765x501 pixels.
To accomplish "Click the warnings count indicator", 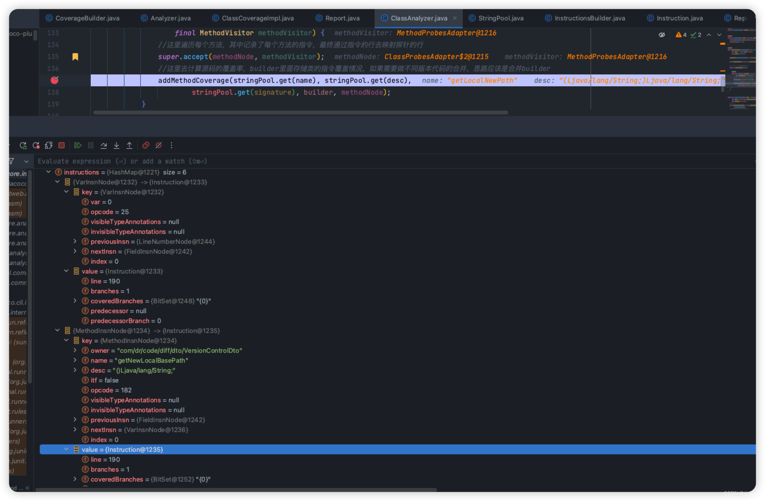I will pyautogui.click(x=681, y=35).
